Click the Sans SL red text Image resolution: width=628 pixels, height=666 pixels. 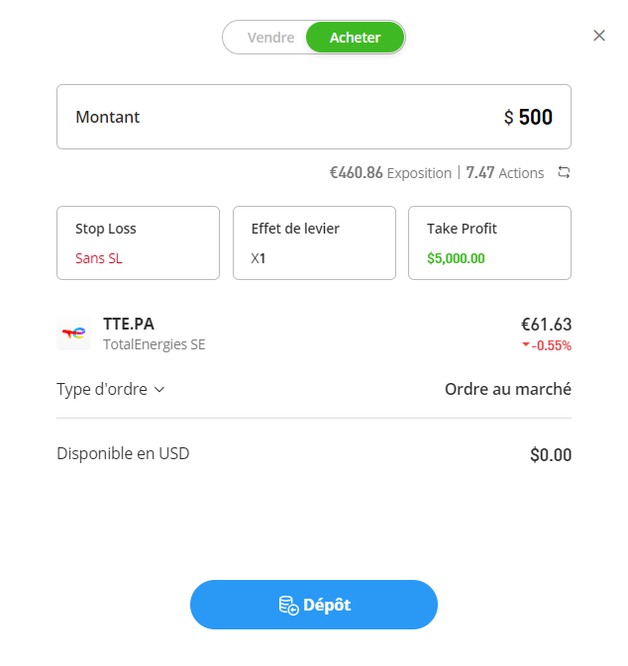click(x=99, y=258)
